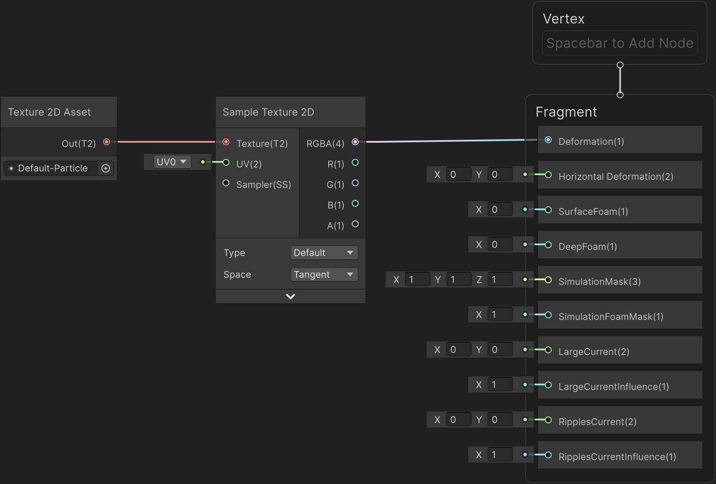The height and width of the screenshot is (484, 716).
Task: Open the UV0 channel dropdown
Action: click(172, 162)
